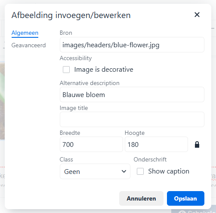The height and width of the screenshot is (213, 216).
Task: Enable Image is decorative checkbox
Action: coord(66,70)
